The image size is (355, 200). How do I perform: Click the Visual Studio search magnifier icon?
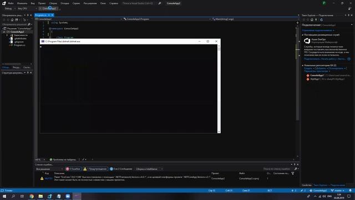[160, 3]
